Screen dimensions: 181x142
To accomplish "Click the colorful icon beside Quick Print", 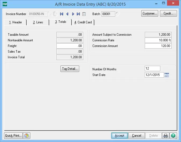I will pyautogui.click(x=27, y=136).
